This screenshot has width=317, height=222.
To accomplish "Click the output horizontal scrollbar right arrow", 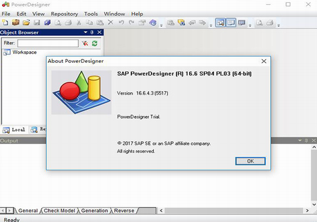I will pyautogui.click(x=307, y=210).
